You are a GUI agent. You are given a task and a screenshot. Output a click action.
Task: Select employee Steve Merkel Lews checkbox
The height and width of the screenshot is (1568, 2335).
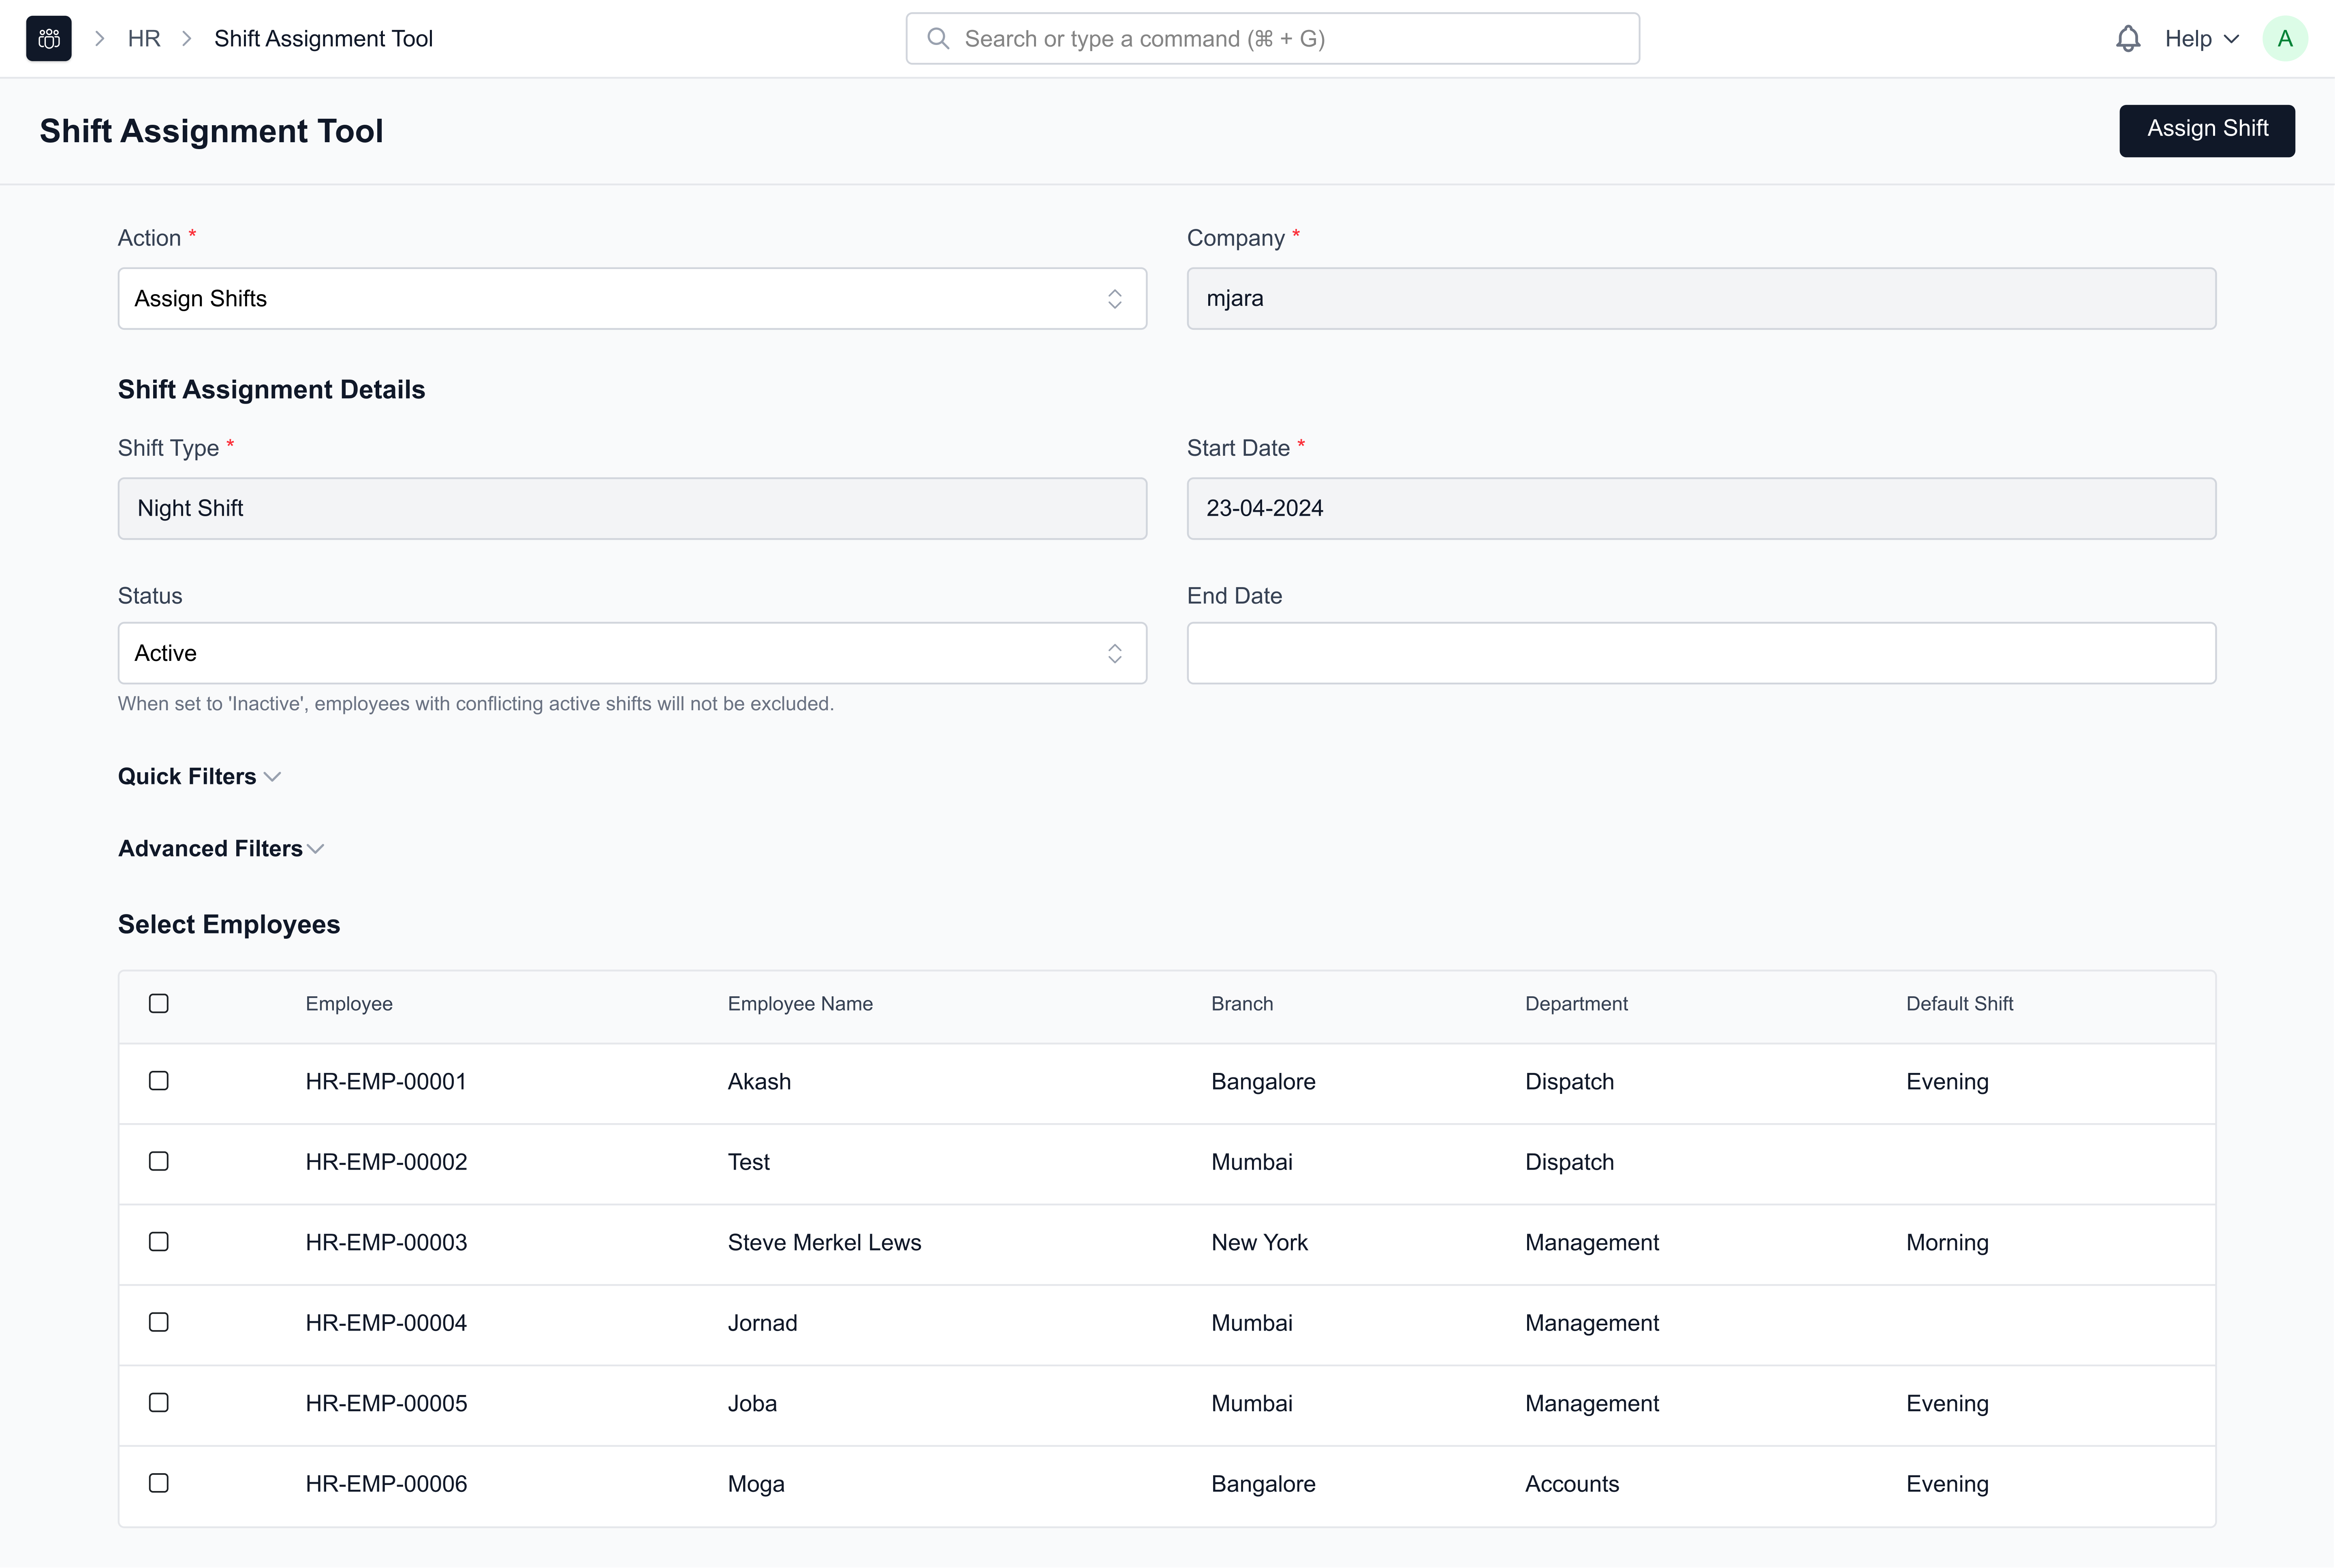click(x=159, y=1242)
